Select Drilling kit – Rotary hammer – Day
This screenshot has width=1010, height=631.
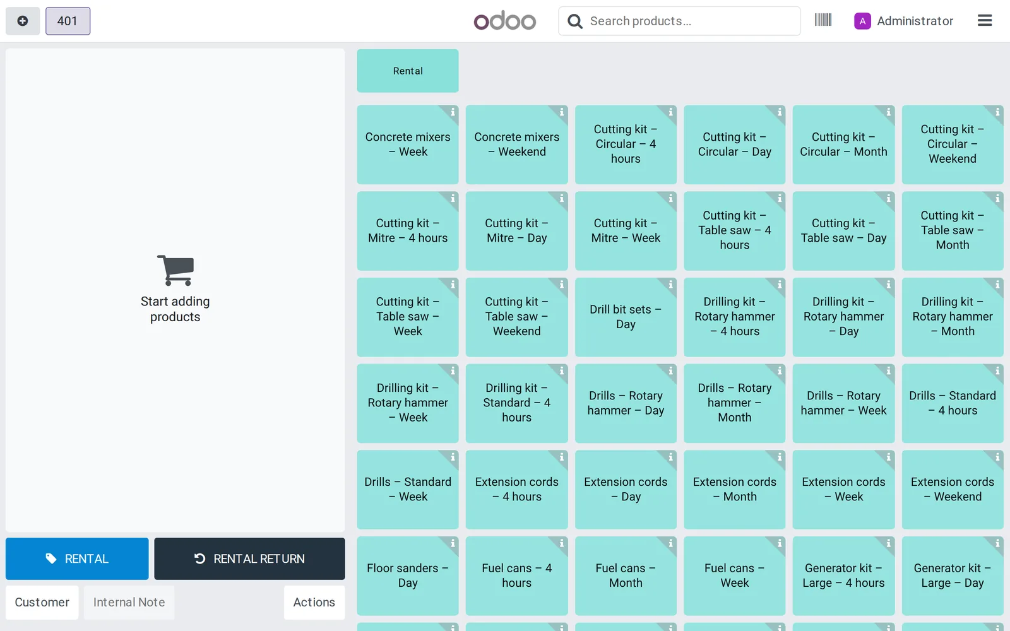(x=843, y=317)
